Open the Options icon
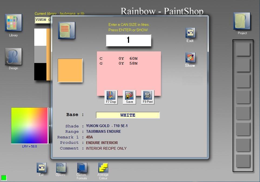The image size is (260, 182). [61, 167]
